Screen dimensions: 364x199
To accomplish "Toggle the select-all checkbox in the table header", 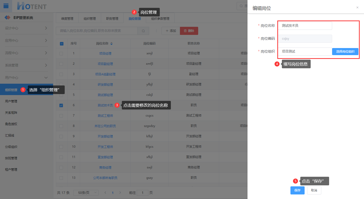I will (61, 44).
